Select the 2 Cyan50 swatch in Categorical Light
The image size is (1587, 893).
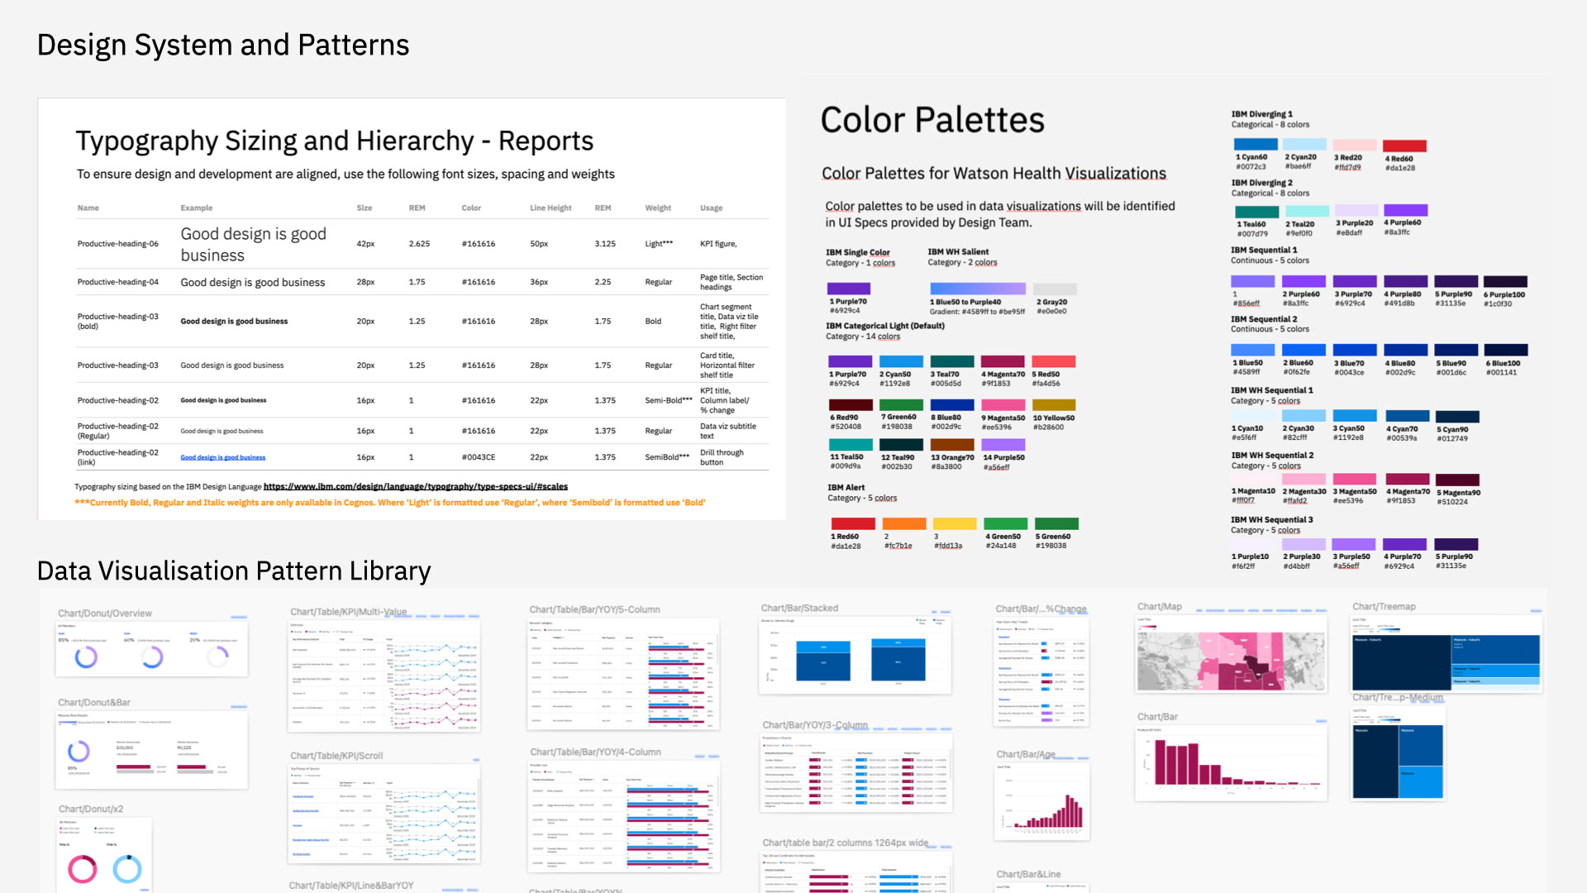[x=901, y=361]
